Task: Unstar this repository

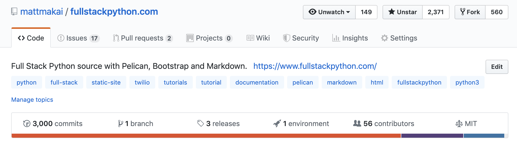Action: pos(403,12)
